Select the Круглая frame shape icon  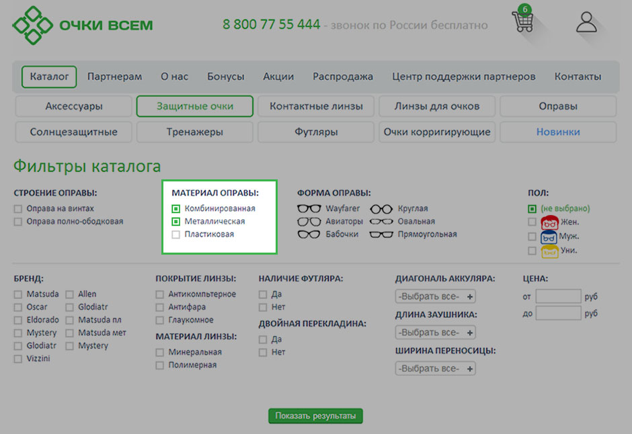click(381, 209)
